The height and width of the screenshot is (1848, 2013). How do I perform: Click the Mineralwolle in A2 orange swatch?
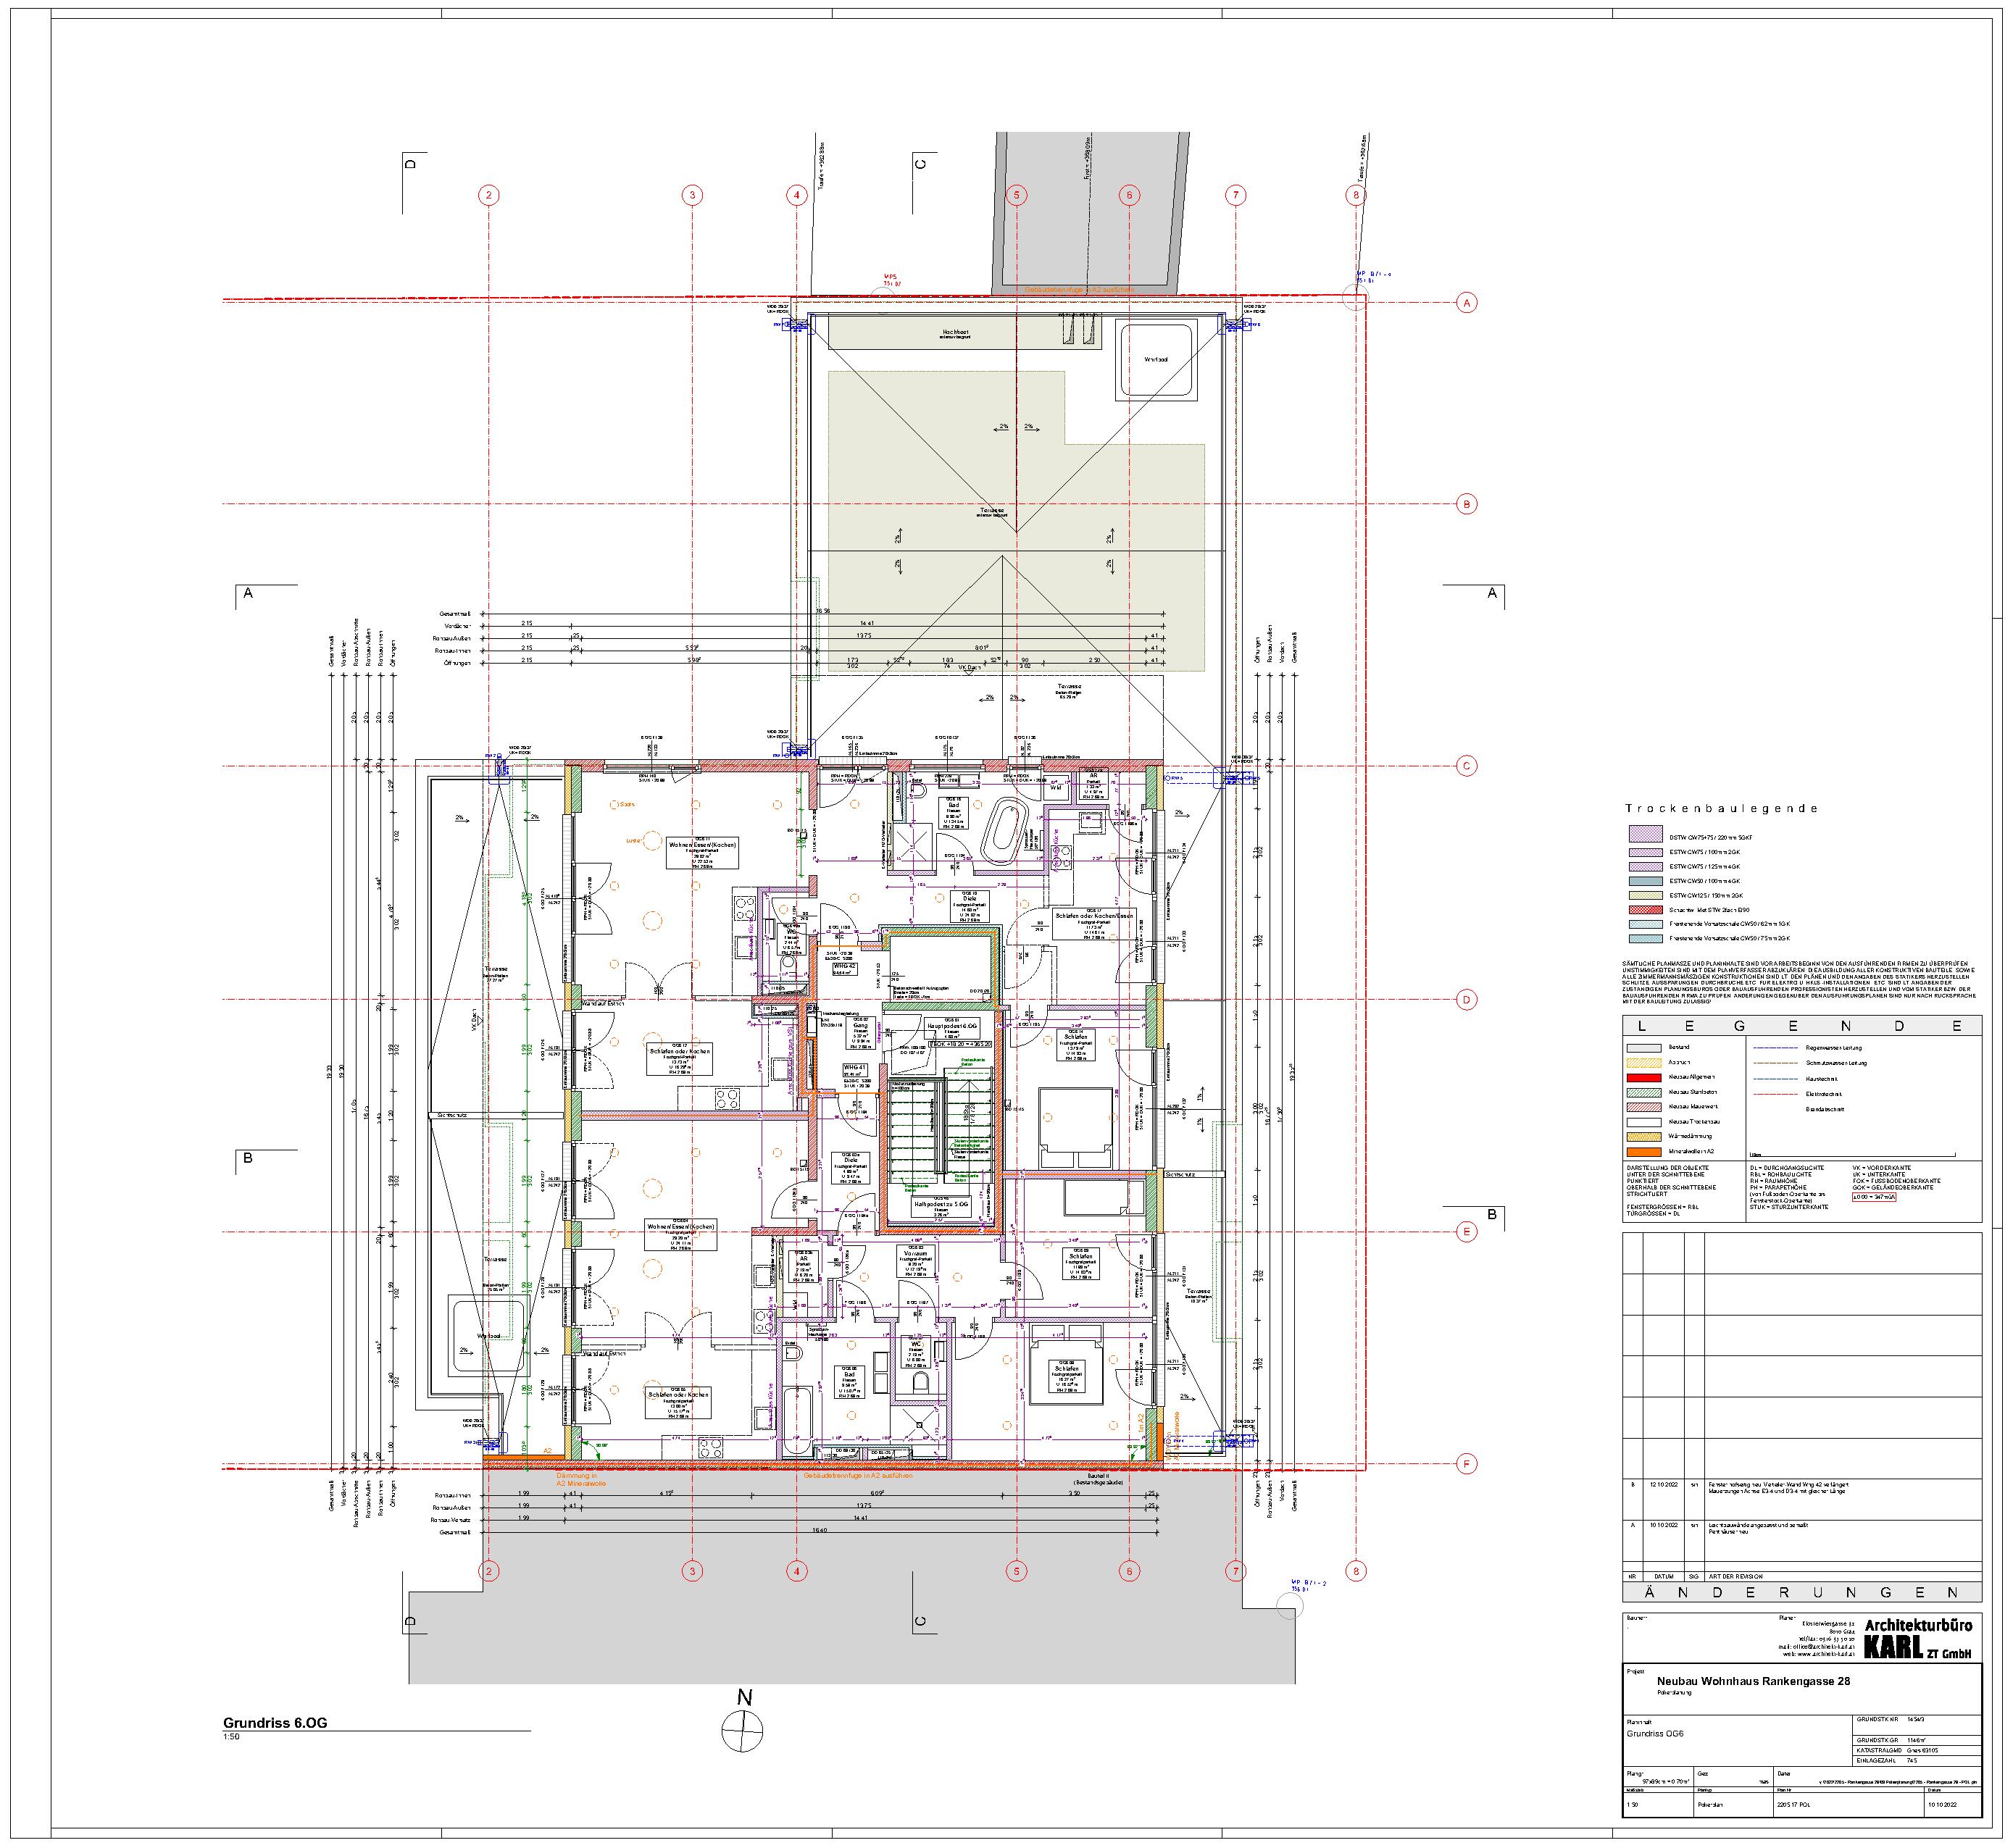1646,1152
